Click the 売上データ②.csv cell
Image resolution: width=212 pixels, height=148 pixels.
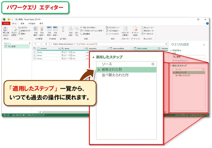(68, 55)
